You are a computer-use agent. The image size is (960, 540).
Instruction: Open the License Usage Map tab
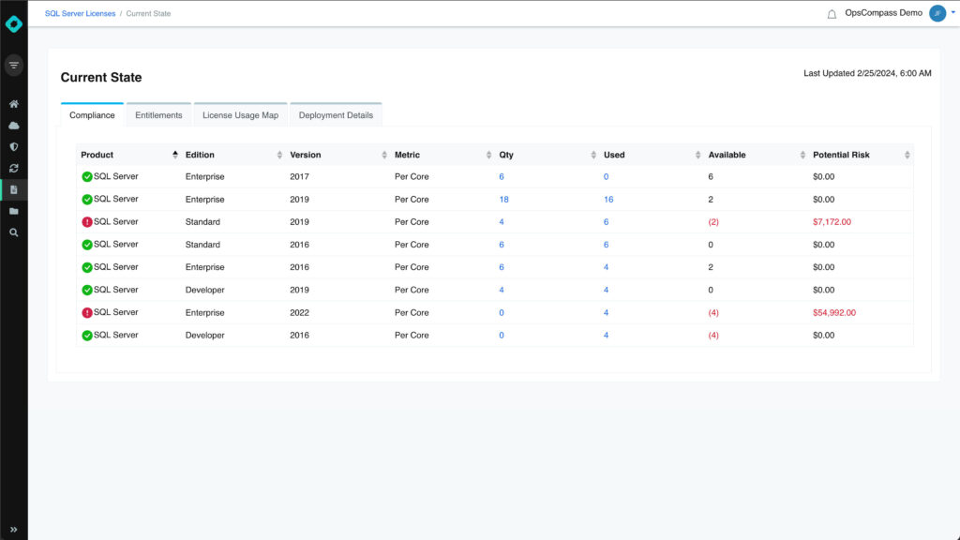tap(241, 115)
